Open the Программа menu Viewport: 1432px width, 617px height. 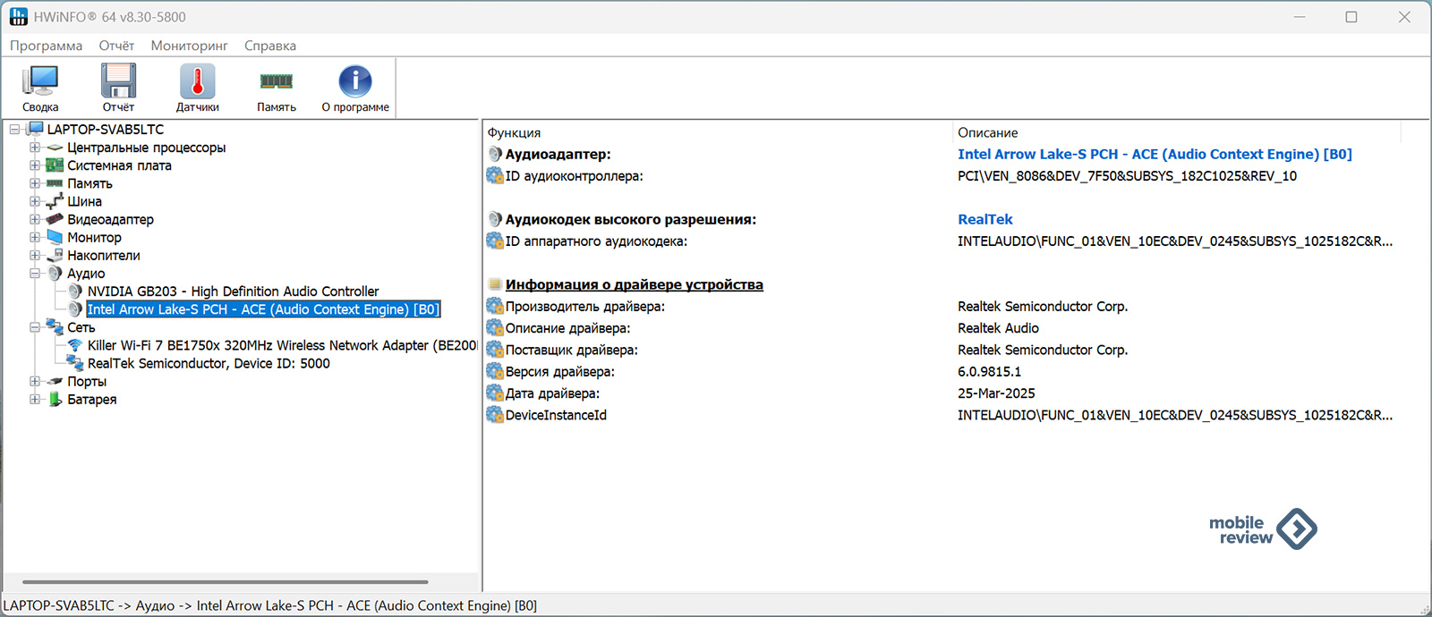coord(46,46)
